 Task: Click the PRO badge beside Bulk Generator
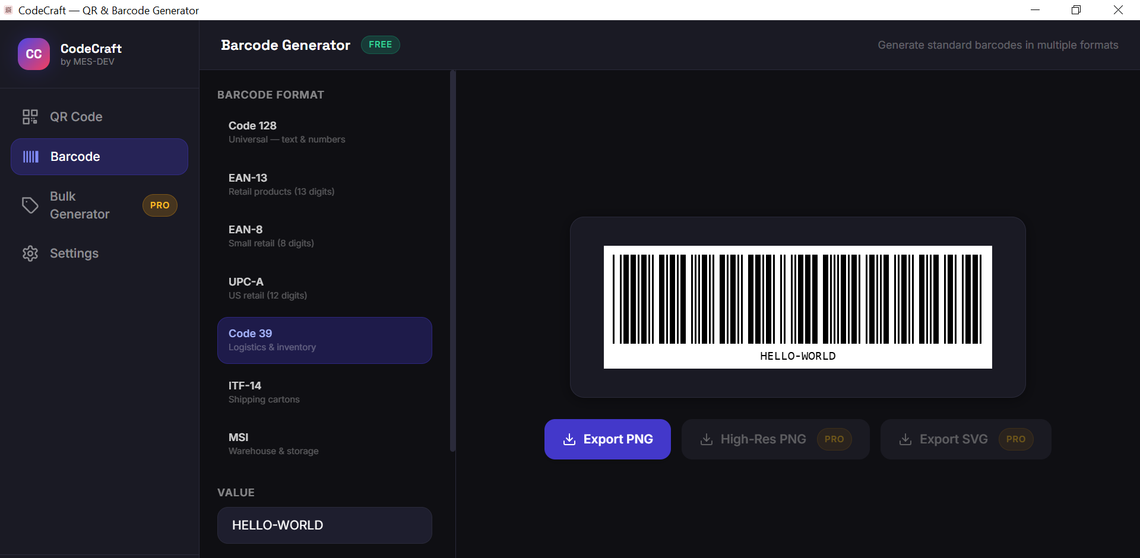[x=160, y=205]
